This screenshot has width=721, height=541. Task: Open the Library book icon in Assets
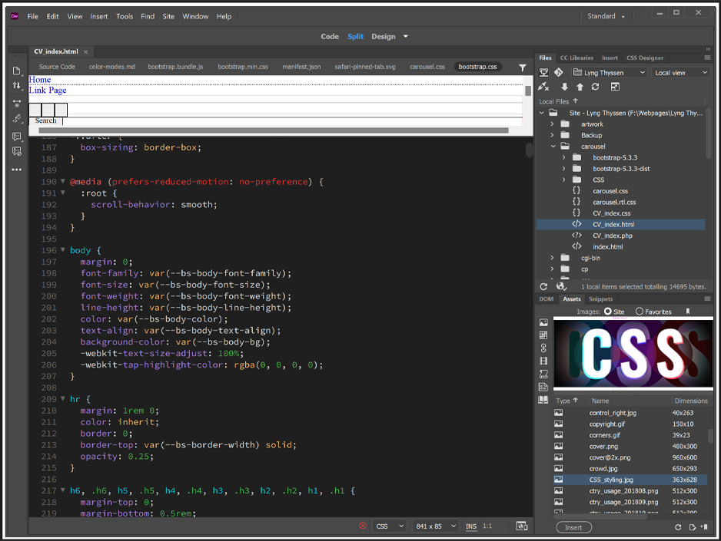click(543, 400)
